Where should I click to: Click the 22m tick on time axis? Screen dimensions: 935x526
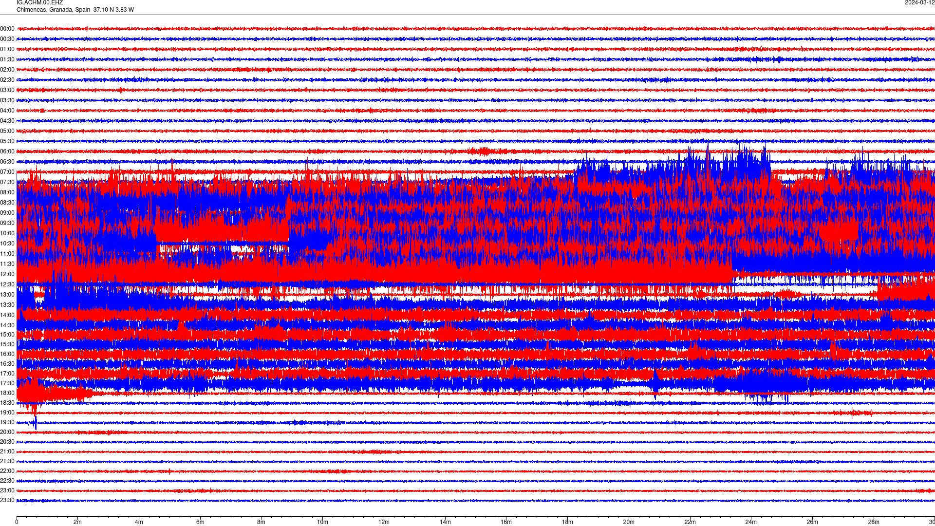pyautogui.click(x=690, y=522)
